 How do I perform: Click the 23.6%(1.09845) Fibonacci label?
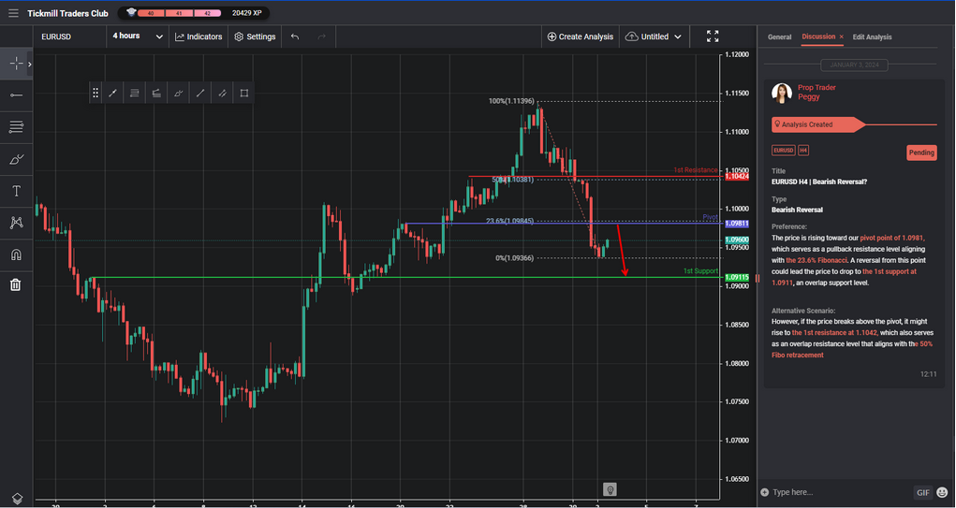(509, 221)
